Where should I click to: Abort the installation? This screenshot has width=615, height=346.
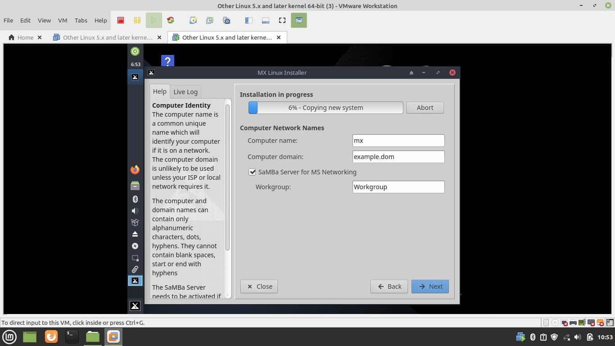pos(425,108)
